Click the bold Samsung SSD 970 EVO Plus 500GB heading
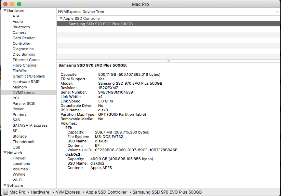Screen dimensions: 281x196 point(93,65)
